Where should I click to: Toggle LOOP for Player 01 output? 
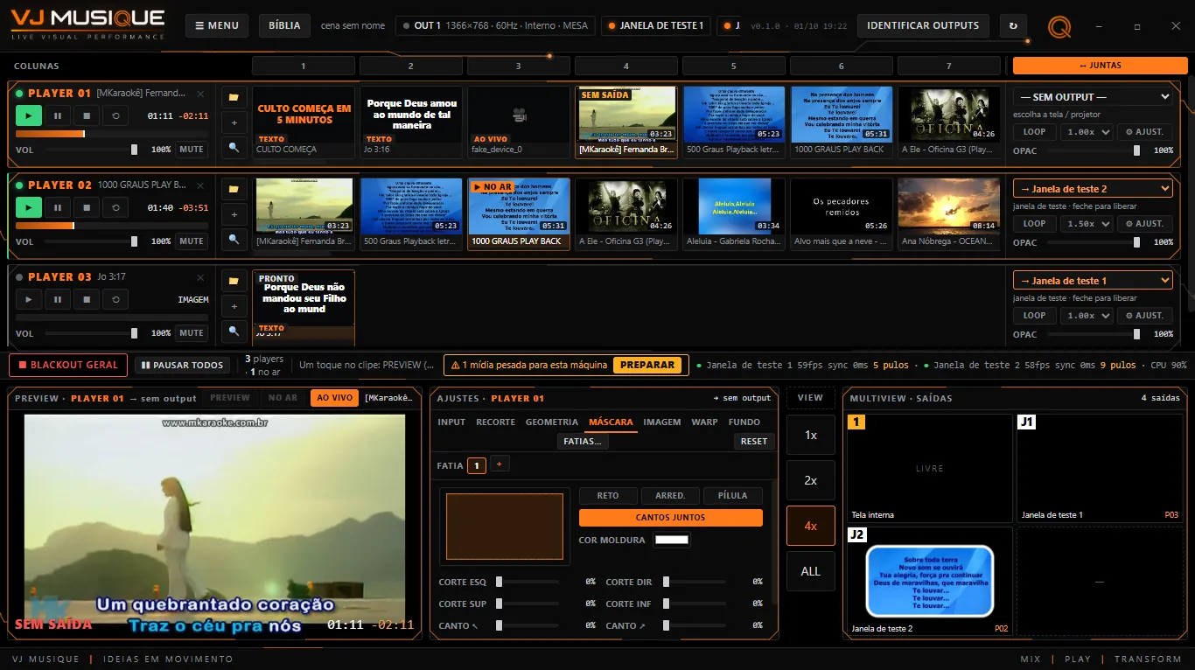tap(1034, 132)
